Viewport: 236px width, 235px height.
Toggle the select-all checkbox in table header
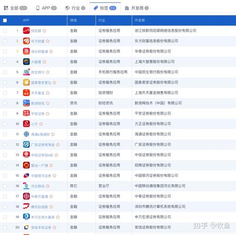[x=5, y=20]
